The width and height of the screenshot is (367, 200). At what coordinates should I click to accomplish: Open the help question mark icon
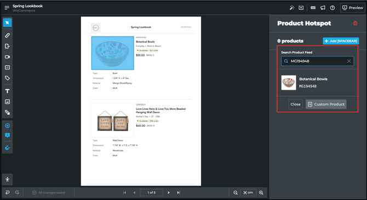[332, 8]
